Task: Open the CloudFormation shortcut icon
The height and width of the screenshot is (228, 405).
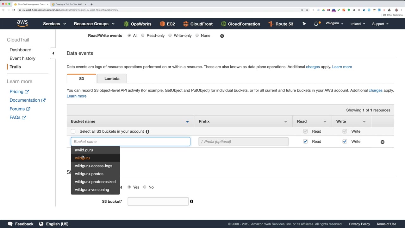Action: [x=224, y=24]
